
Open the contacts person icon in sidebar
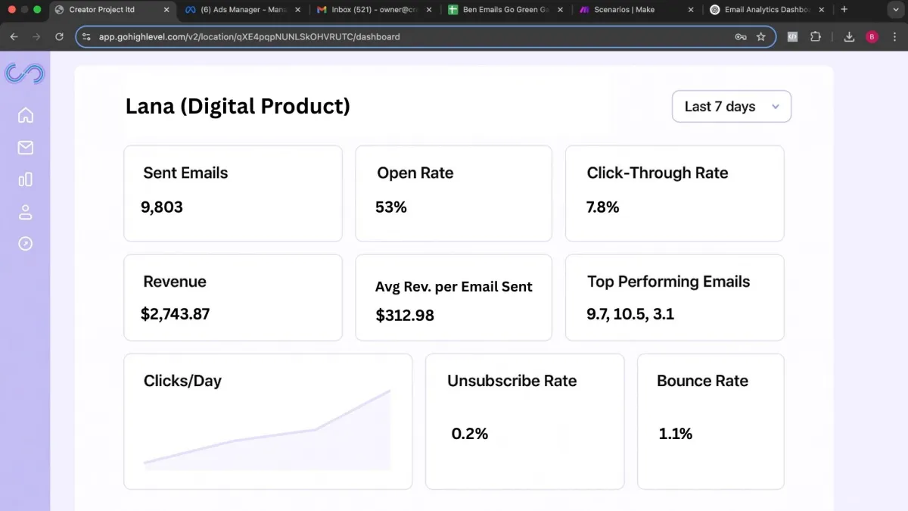pos(26,212)
